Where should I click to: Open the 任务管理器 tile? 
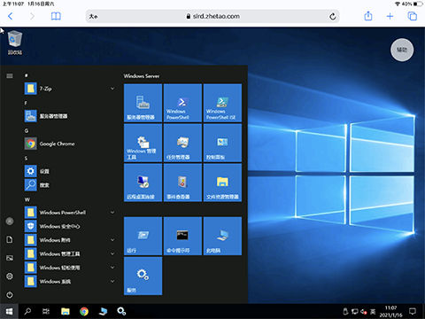(x=182, y=143)
